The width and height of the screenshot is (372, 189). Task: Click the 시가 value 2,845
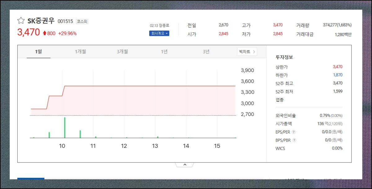click(x=223, y=34)
